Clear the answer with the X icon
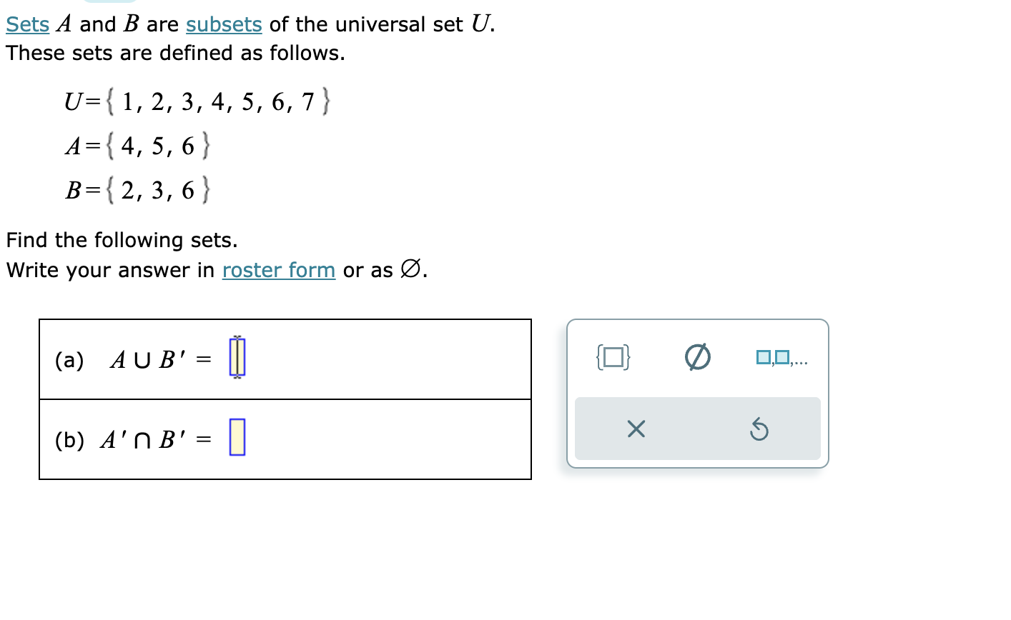This screenshot has height=620, width=1011. coord(635,430)
